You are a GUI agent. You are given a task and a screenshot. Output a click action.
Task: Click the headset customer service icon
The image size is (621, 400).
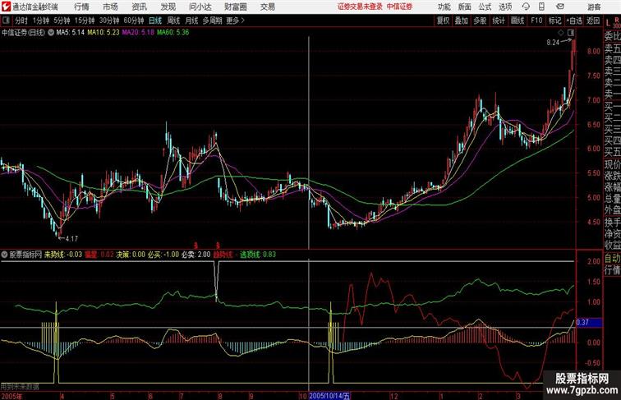(x=526, y=7)
